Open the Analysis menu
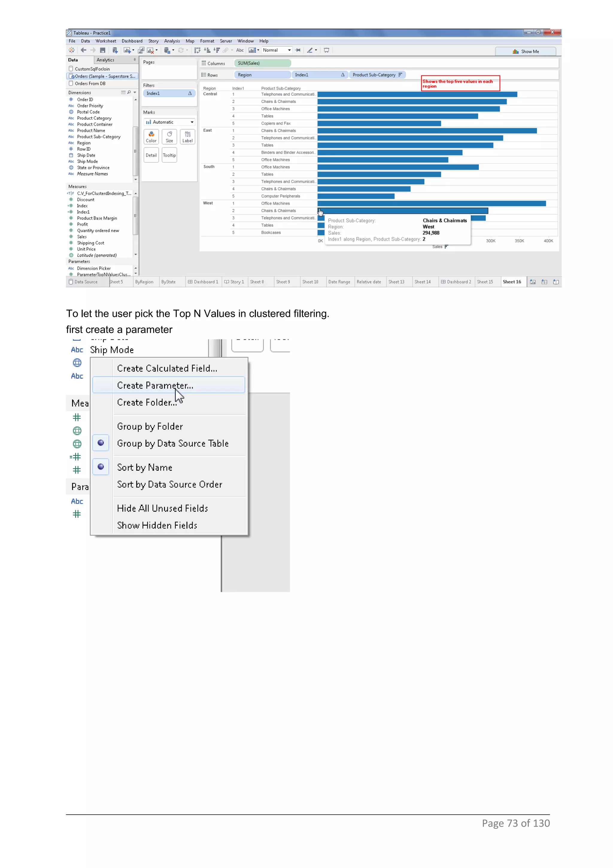The height and width of the screenshot is (868, 613). click(172, 41)
